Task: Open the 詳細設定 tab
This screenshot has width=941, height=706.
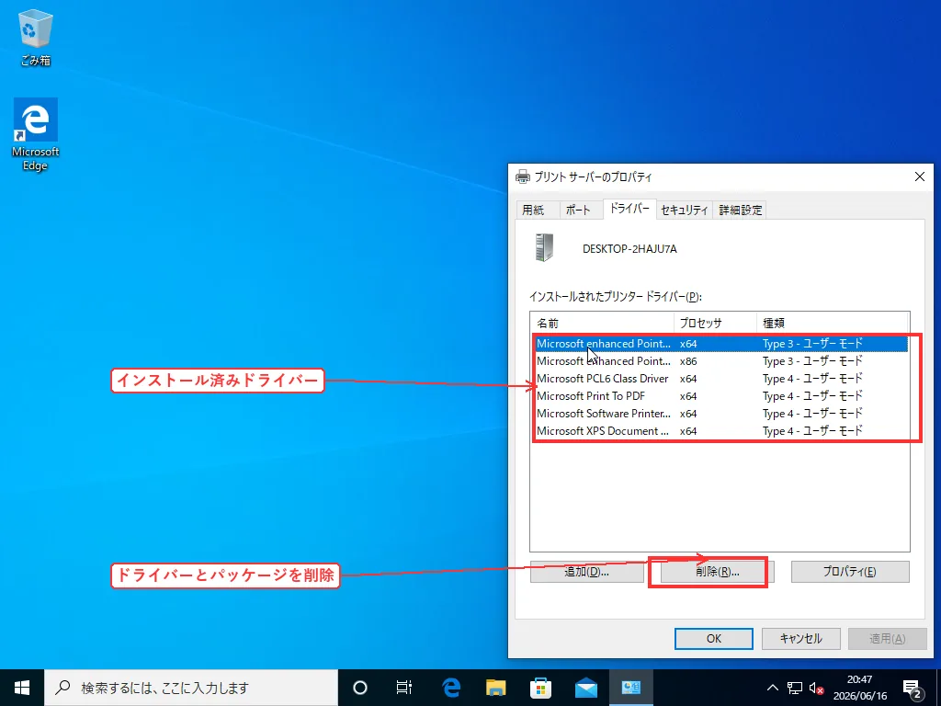Action: click(740, 211)
